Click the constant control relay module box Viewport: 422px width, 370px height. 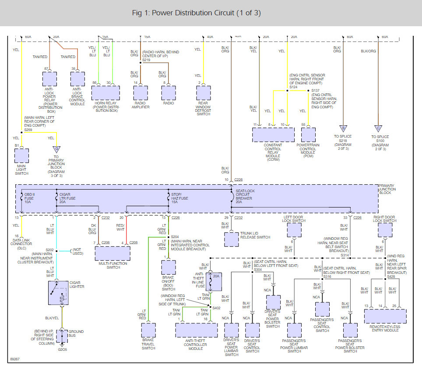tap(273, 135)
